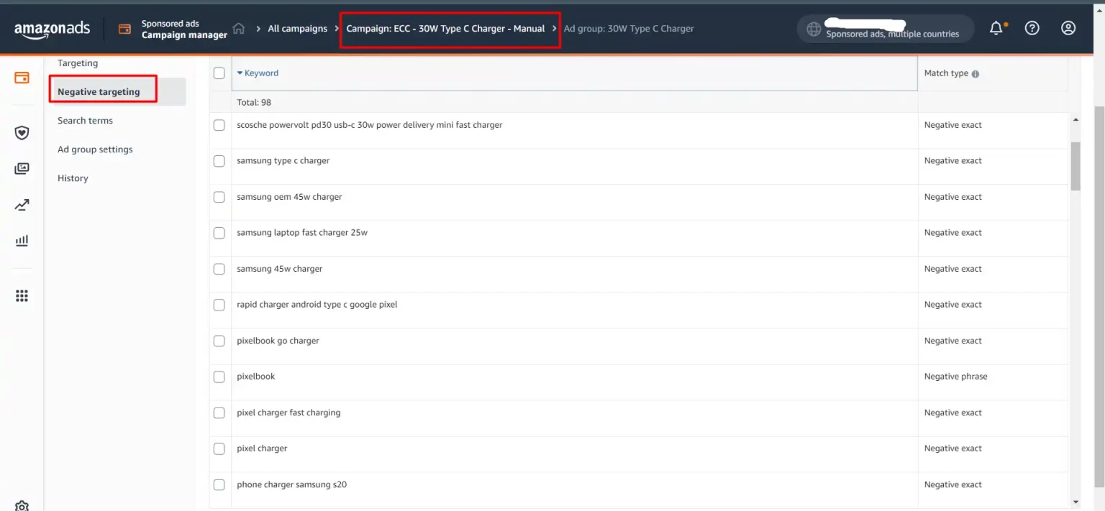The image size is (1105, 511).
Task: Click the two-word keyword pixel charger
Action: coord(262,448)
